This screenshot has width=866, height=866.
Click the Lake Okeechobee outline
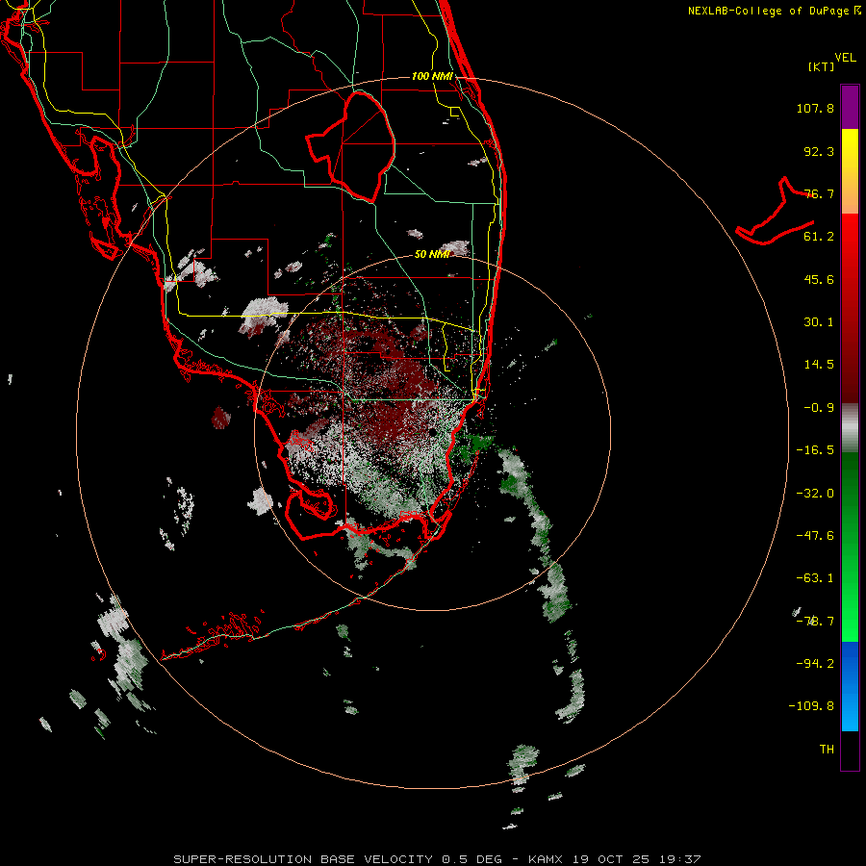351,146
